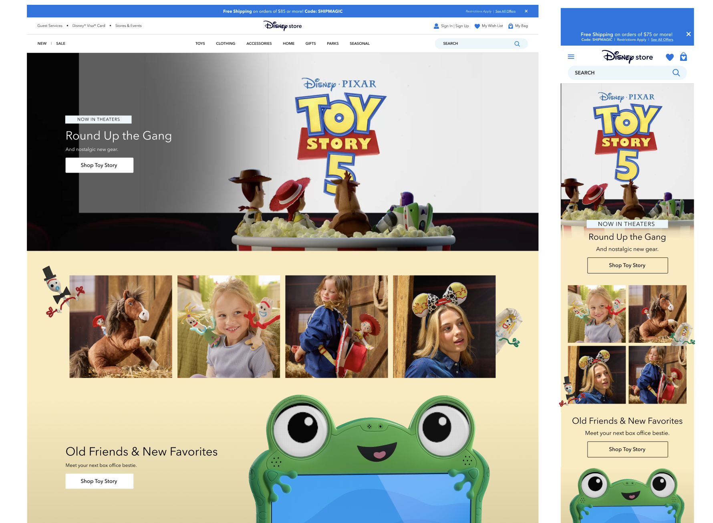Open the mobile Mickey ears headband photo

[x=597, y=375]
